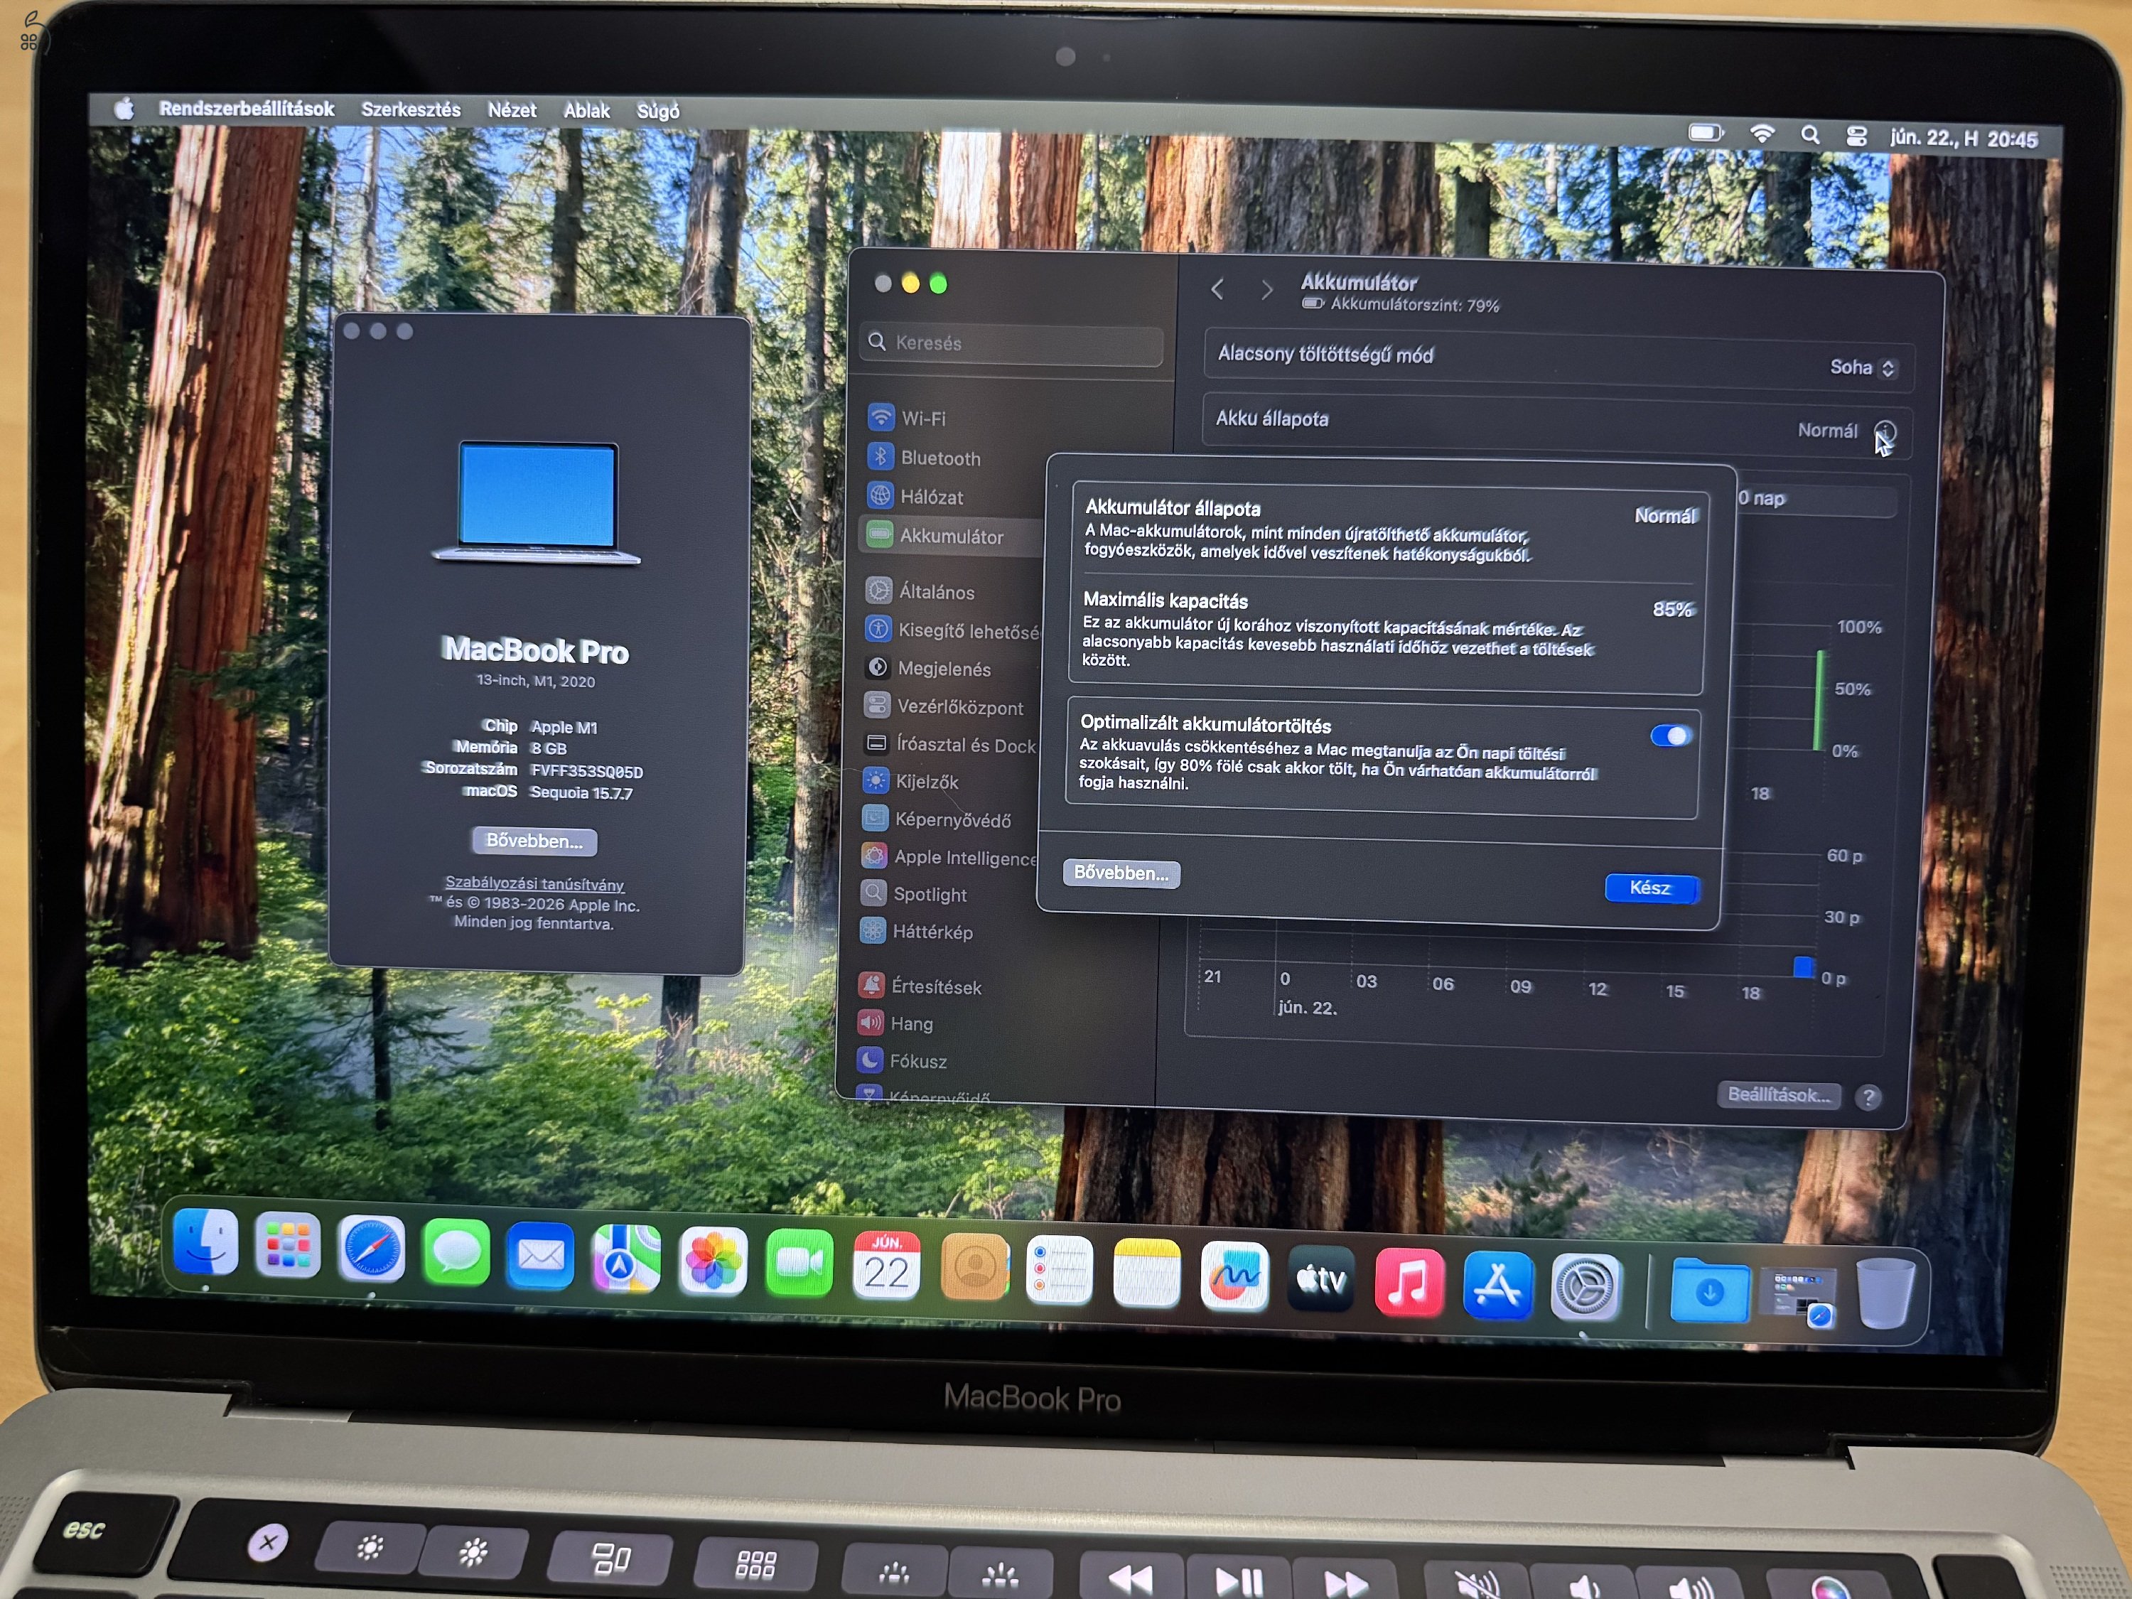Open Finder from the Dock
This screenshot has width=2132, height=1599.
[x=205, y=1242]
